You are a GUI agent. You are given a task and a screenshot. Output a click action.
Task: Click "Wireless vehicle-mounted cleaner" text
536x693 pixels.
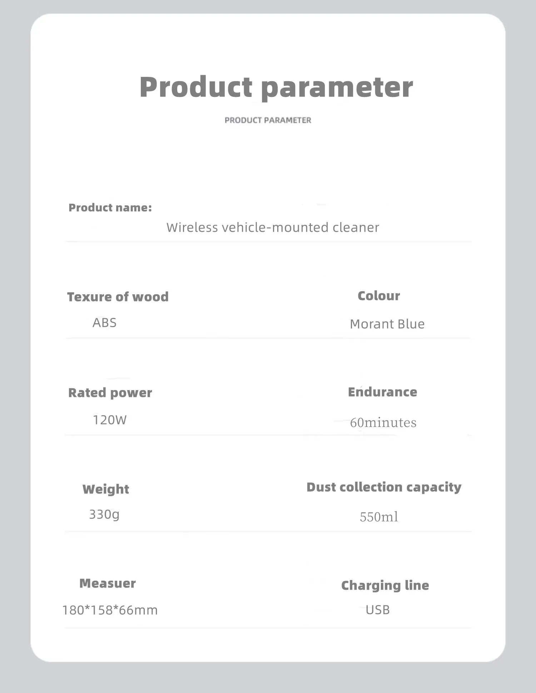coord(273,227)
